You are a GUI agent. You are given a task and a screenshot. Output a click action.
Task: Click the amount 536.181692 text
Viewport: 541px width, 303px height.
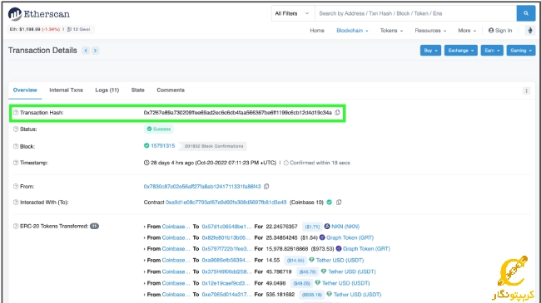280,295
